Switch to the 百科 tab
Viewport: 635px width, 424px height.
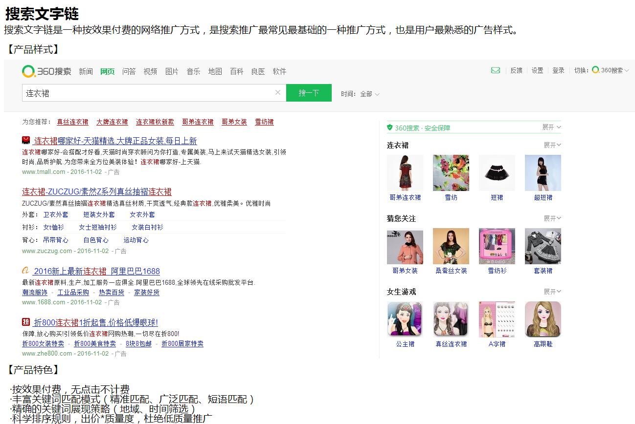pos(236,71)
